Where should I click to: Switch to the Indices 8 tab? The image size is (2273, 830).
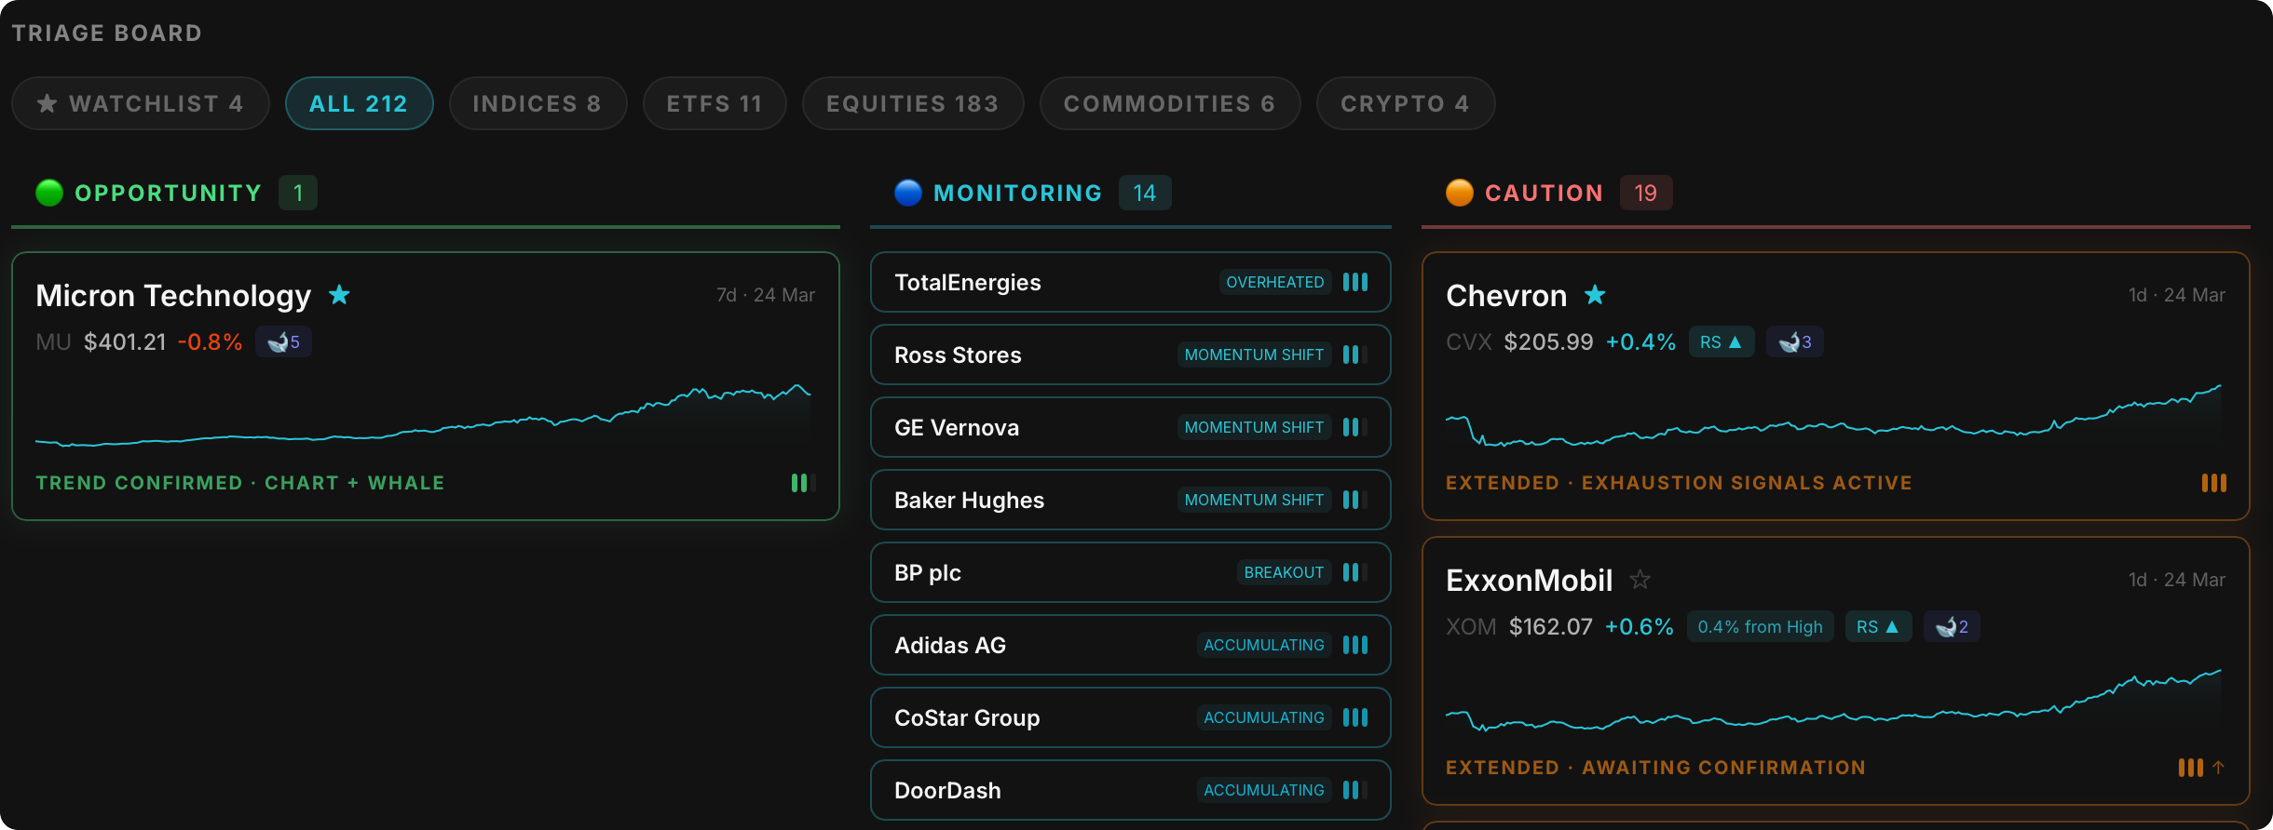[x=538, y=103]
